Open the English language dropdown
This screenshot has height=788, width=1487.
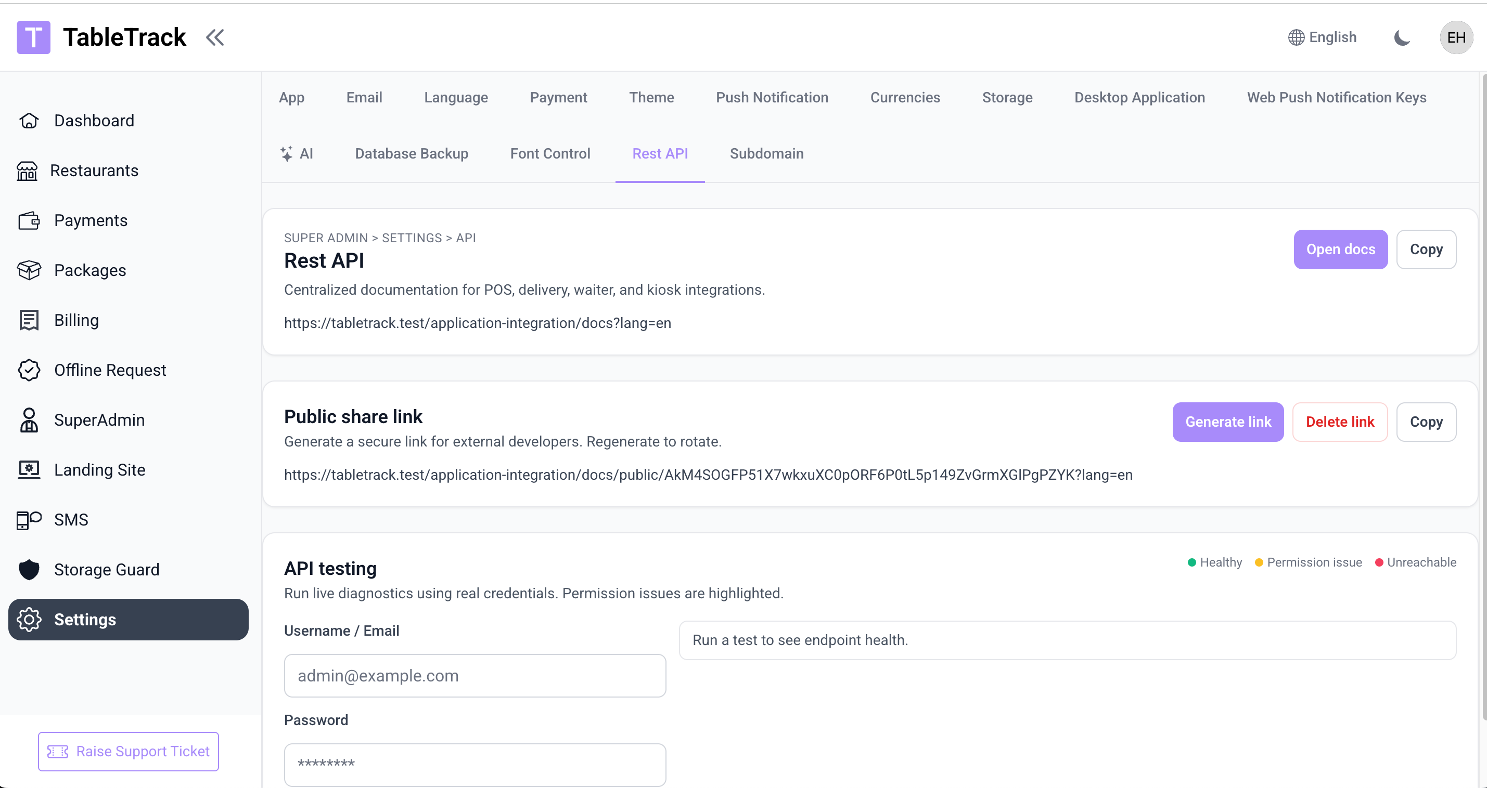coord(1323,37)
